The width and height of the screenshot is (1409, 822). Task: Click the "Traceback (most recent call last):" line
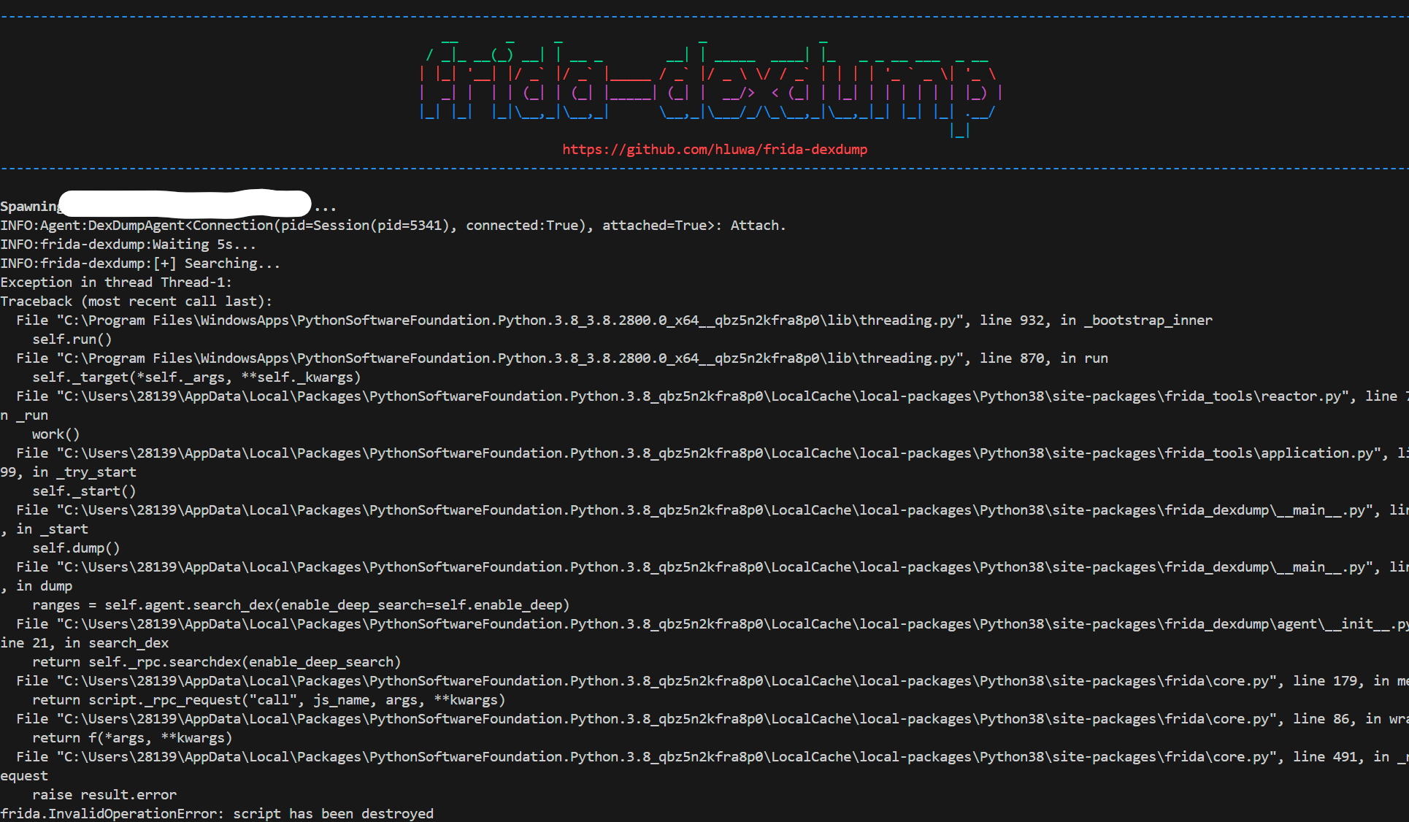pos(136,301)
